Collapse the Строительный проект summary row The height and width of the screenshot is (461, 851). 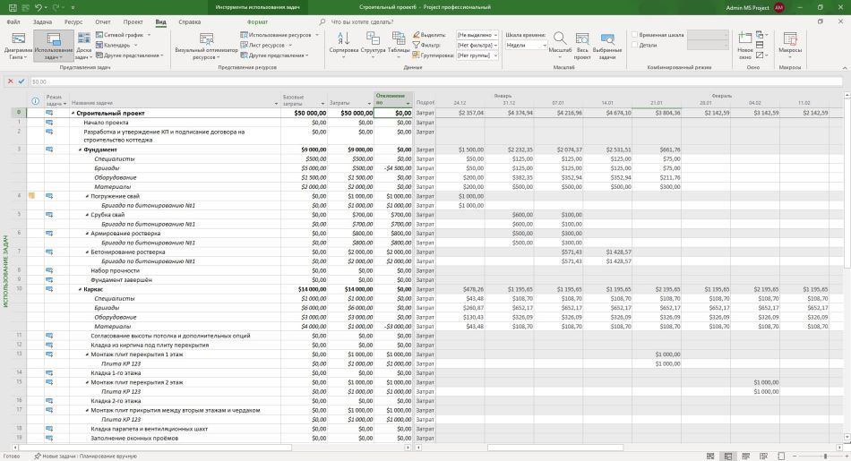click(x=73, y=114)
